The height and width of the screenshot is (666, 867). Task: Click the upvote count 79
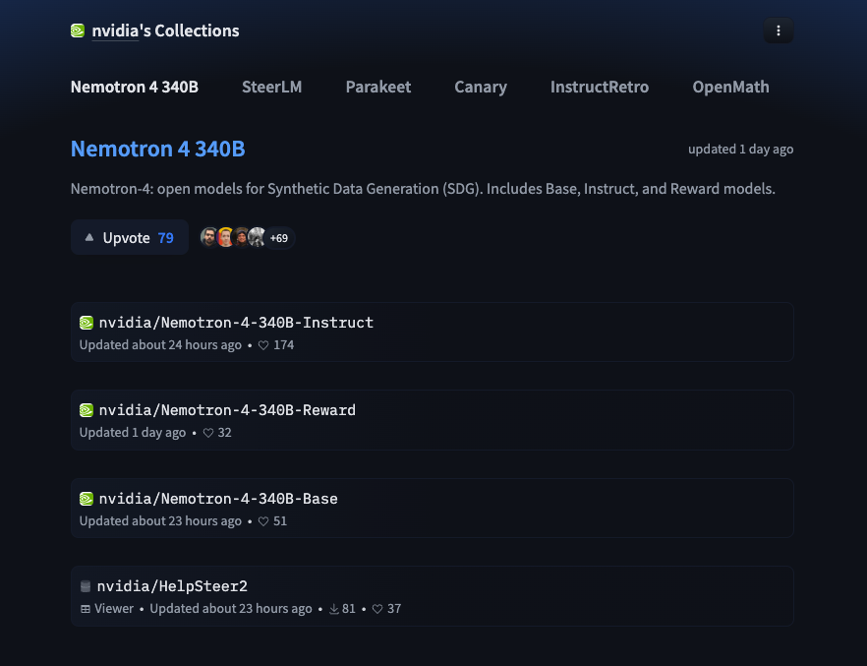[x=166, y=238]
